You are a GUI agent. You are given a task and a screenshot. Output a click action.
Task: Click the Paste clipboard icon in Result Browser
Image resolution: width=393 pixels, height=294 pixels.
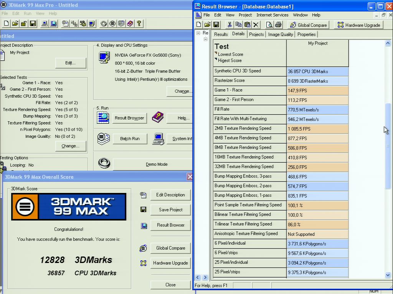pos(247,24)
